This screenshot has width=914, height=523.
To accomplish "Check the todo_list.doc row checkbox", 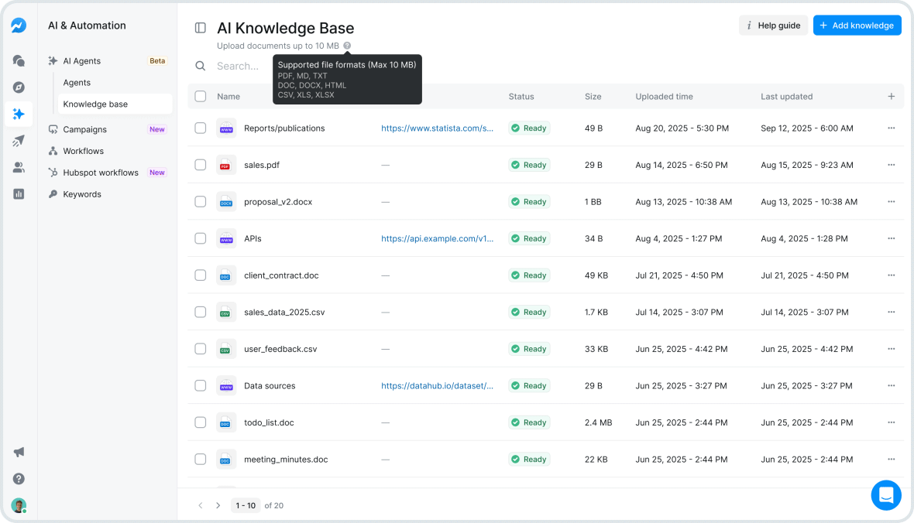I will [201, 422].
